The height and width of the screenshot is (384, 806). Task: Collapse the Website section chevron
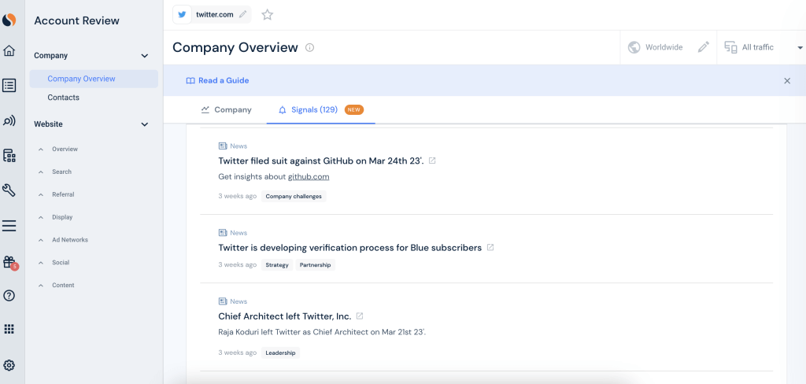point(145,124)
